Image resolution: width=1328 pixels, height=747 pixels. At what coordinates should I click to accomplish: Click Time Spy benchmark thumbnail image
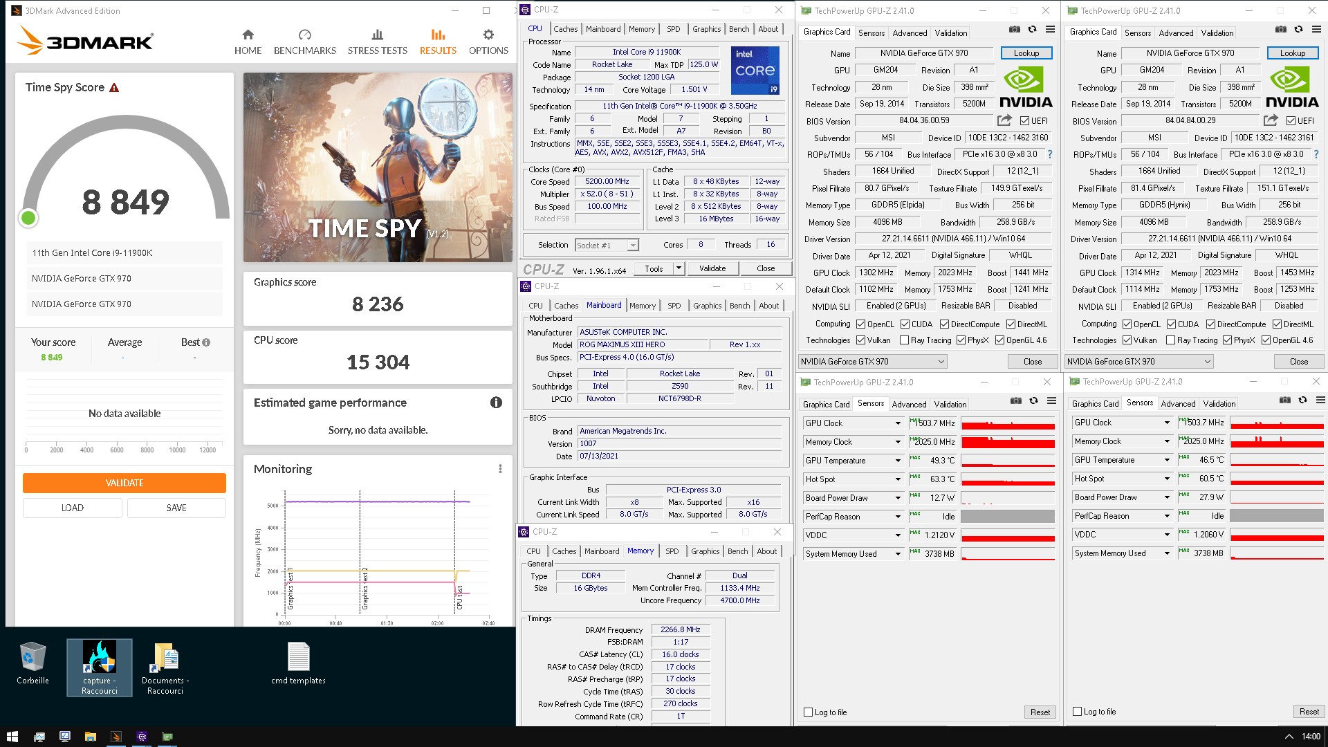click(378, 167)
